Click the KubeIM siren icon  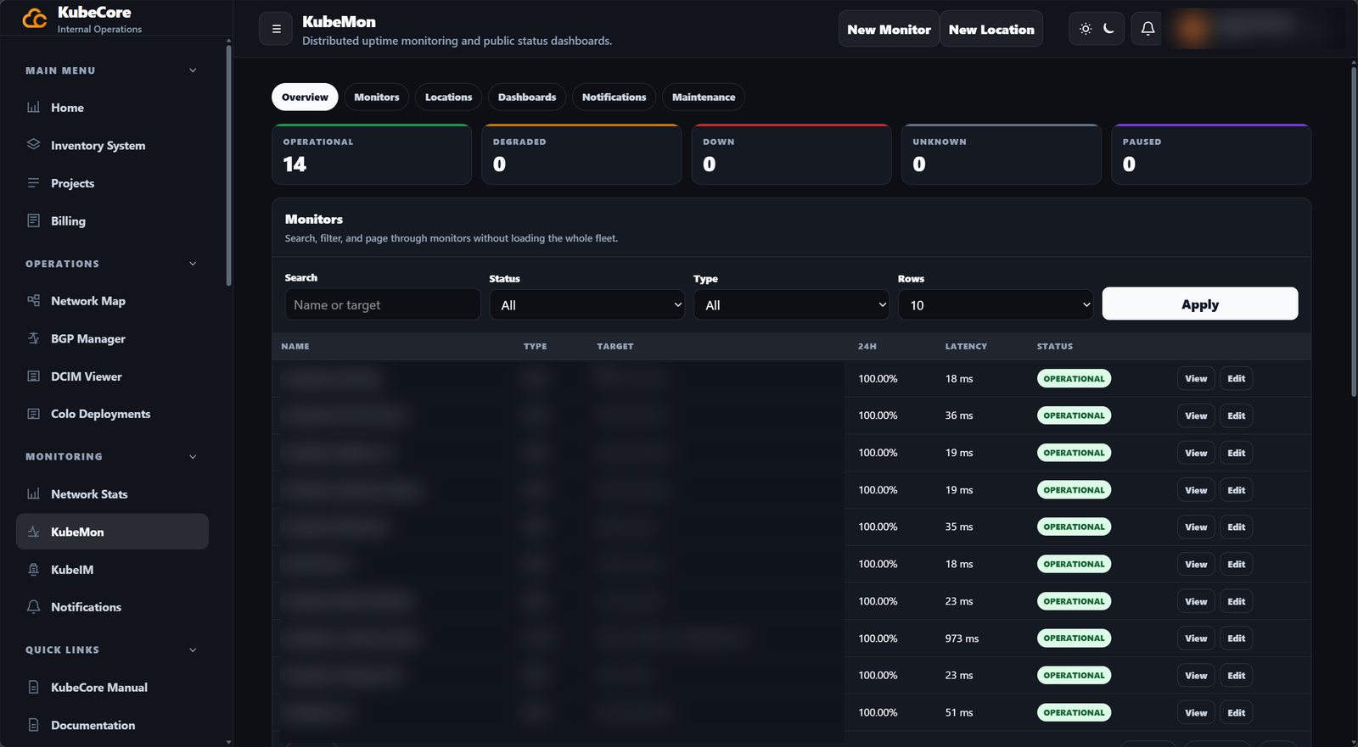click(34, 570)
